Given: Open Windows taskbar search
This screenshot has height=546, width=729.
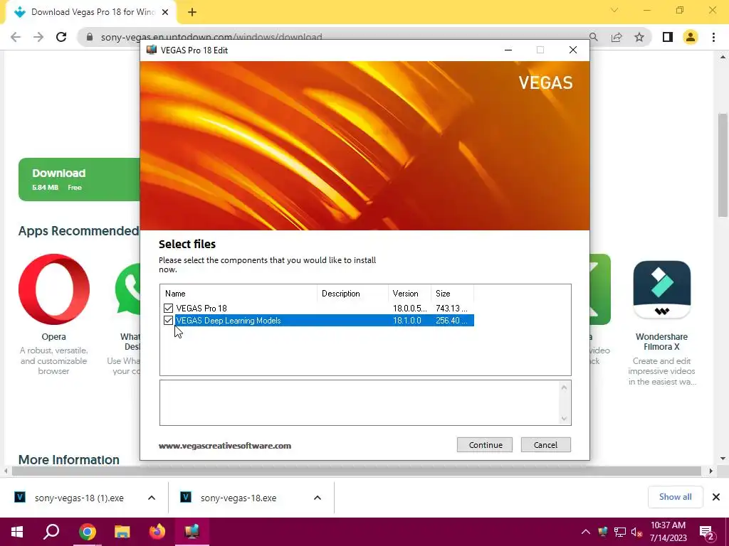Looking at the screenshot, I should pyautogui.click(x=51, y=532).
